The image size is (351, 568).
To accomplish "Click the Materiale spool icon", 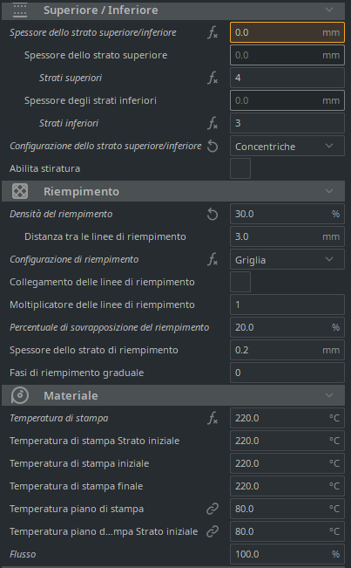I will (x=20, y=395).
